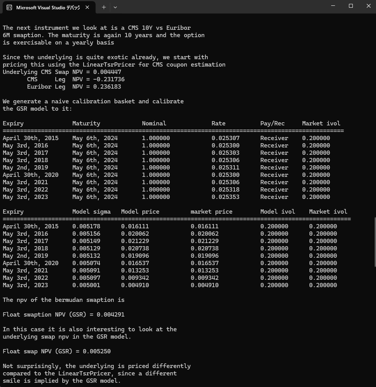Minimize the terminal window
Image resolution: width=376 pixels, height=387 pixels.
coord(333,6)
